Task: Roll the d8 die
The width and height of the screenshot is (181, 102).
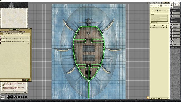Action: [x=19, y=97]
